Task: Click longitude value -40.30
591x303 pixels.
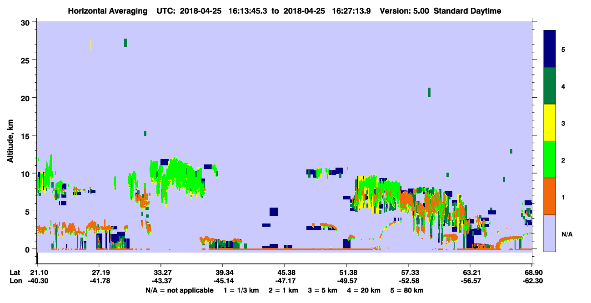Action: pos(37,281)
